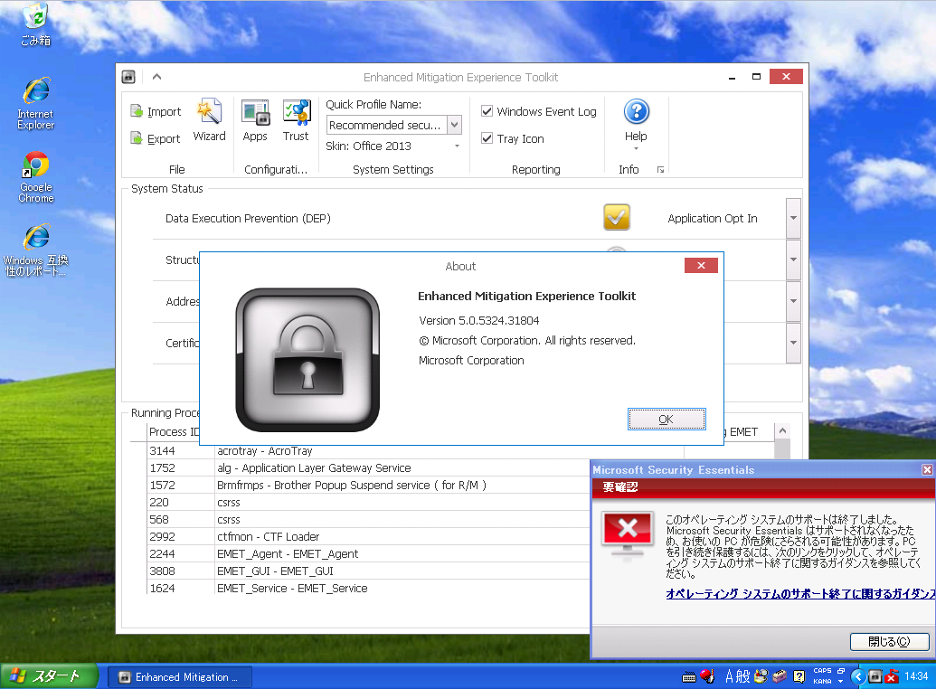The image size is (936, 689).
Task: Click the red X monitor warning icon
Action: [627, 535]
